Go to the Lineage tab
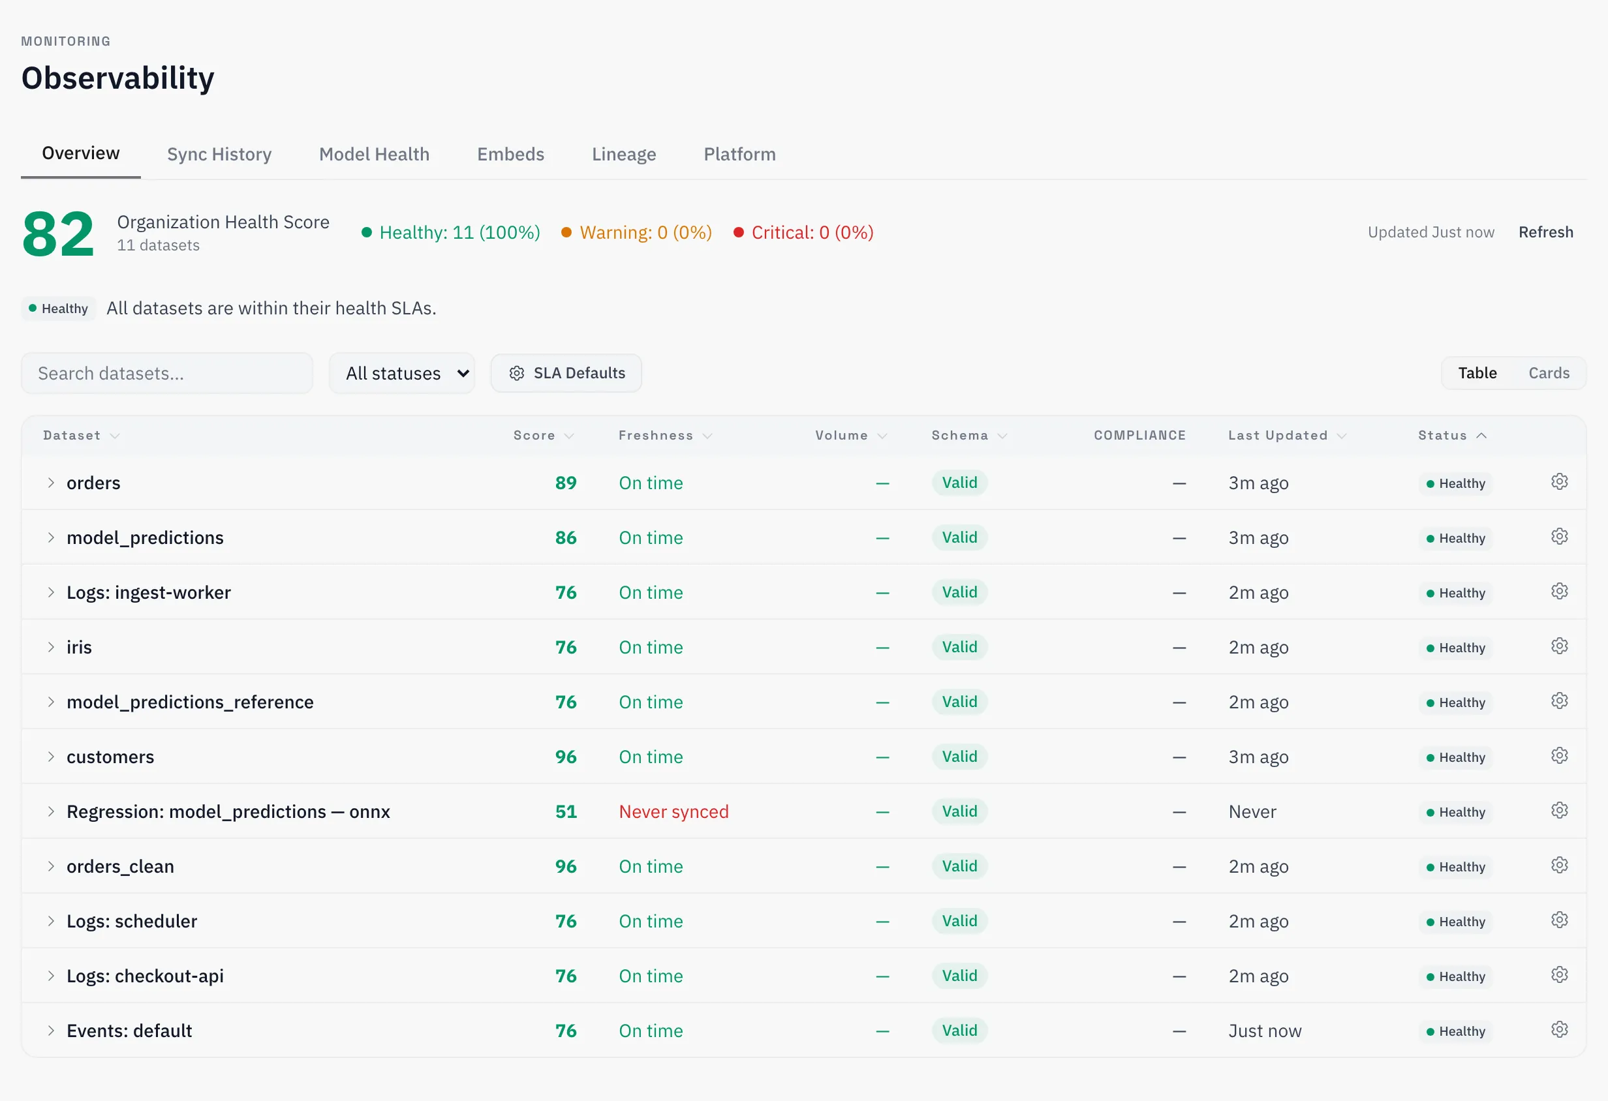1608x1101 pixels. (x=624, y=154)
